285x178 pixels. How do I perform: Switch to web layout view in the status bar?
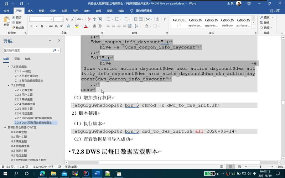239,166
